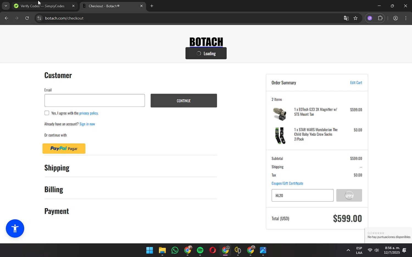Open the Wi-Fi network tray icon
This screenshot has width=412, height=257.
click(x=370, y=250)
